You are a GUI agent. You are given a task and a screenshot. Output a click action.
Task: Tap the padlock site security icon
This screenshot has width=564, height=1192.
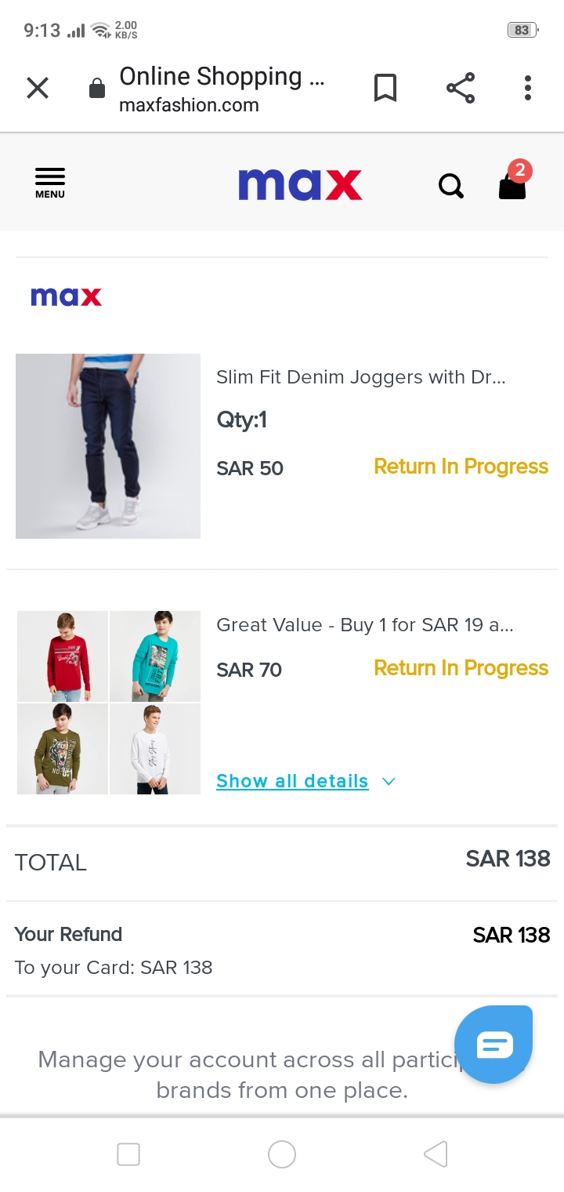click(97, 89)
